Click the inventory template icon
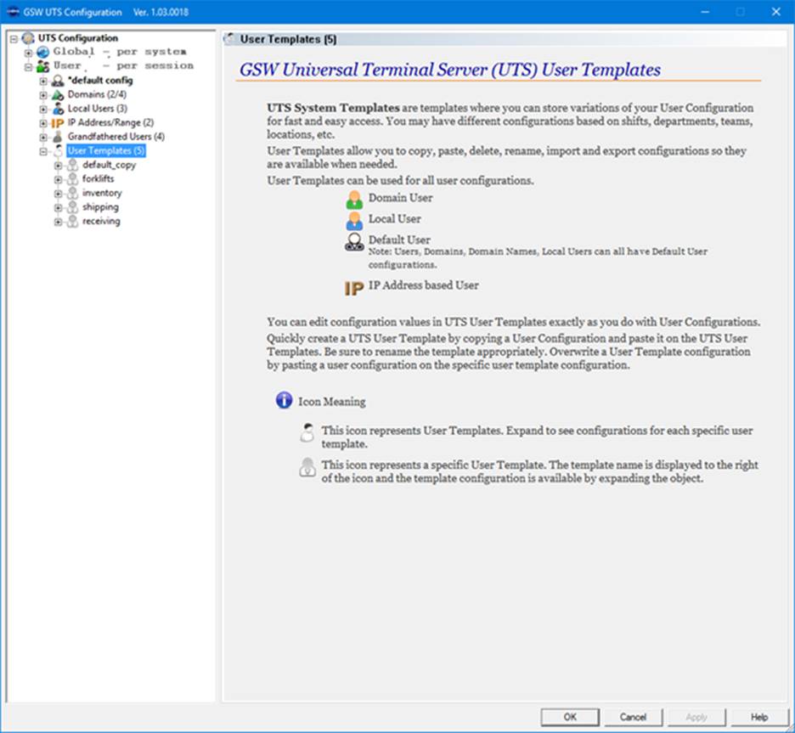 [x=73, y=193]
